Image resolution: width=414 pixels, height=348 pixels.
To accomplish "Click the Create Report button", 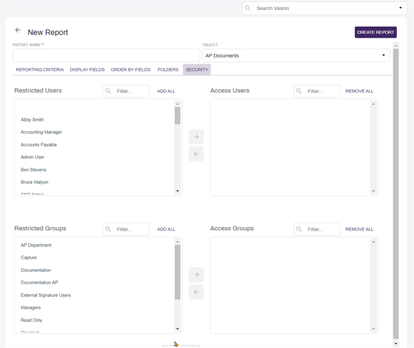I will coord(375,32).
